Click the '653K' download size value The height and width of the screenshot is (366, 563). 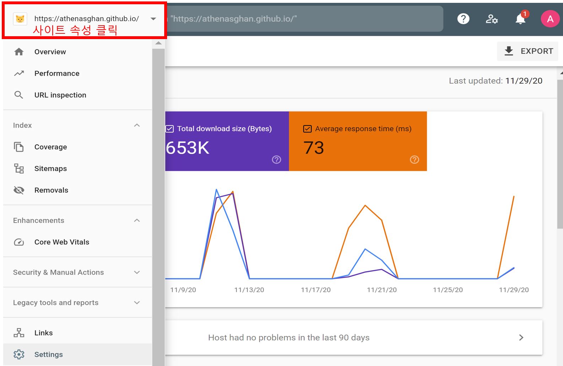click(188, 148)
